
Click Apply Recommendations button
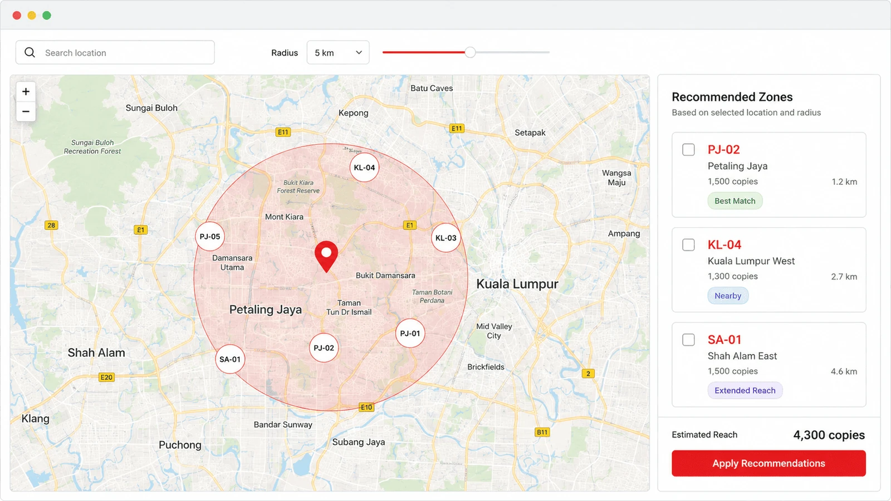pos(768,463)
